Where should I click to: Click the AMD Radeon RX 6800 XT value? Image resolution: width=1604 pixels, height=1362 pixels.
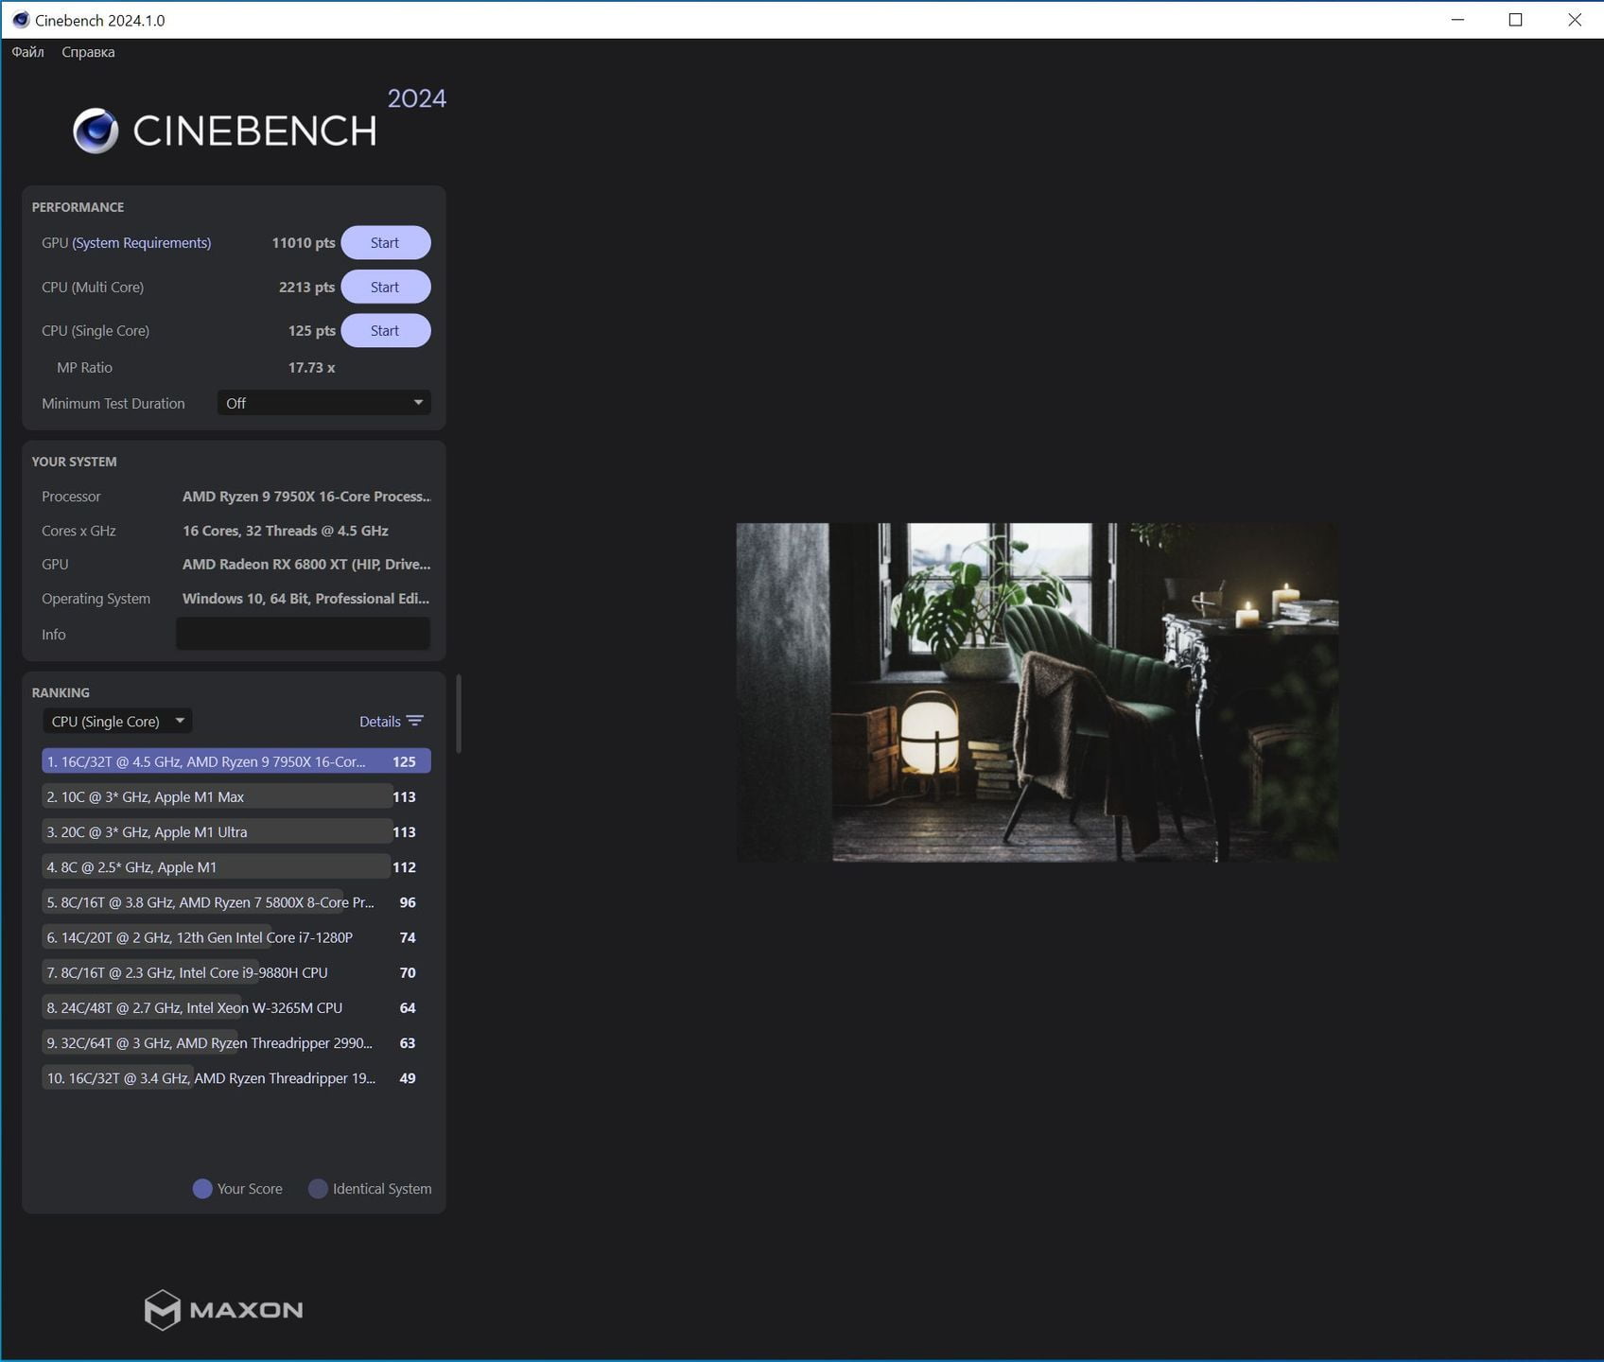pyautogui.click(x=306, y=565)
